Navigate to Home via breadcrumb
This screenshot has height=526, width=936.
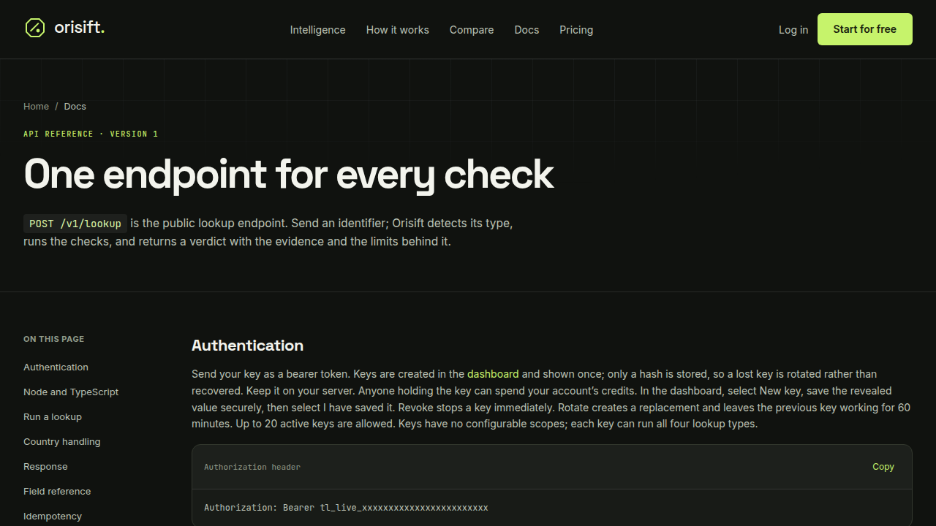36,107
